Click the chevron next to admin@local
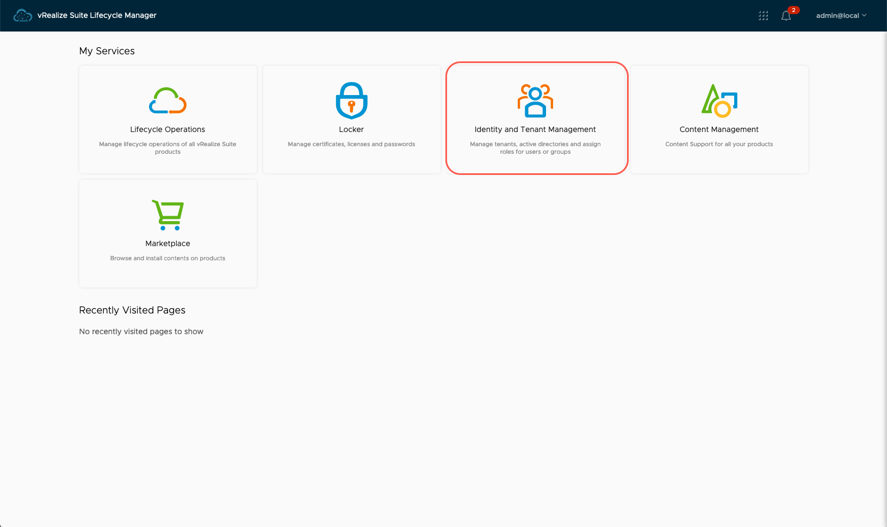Screen dimensions: 887x527 click(864, 15)
